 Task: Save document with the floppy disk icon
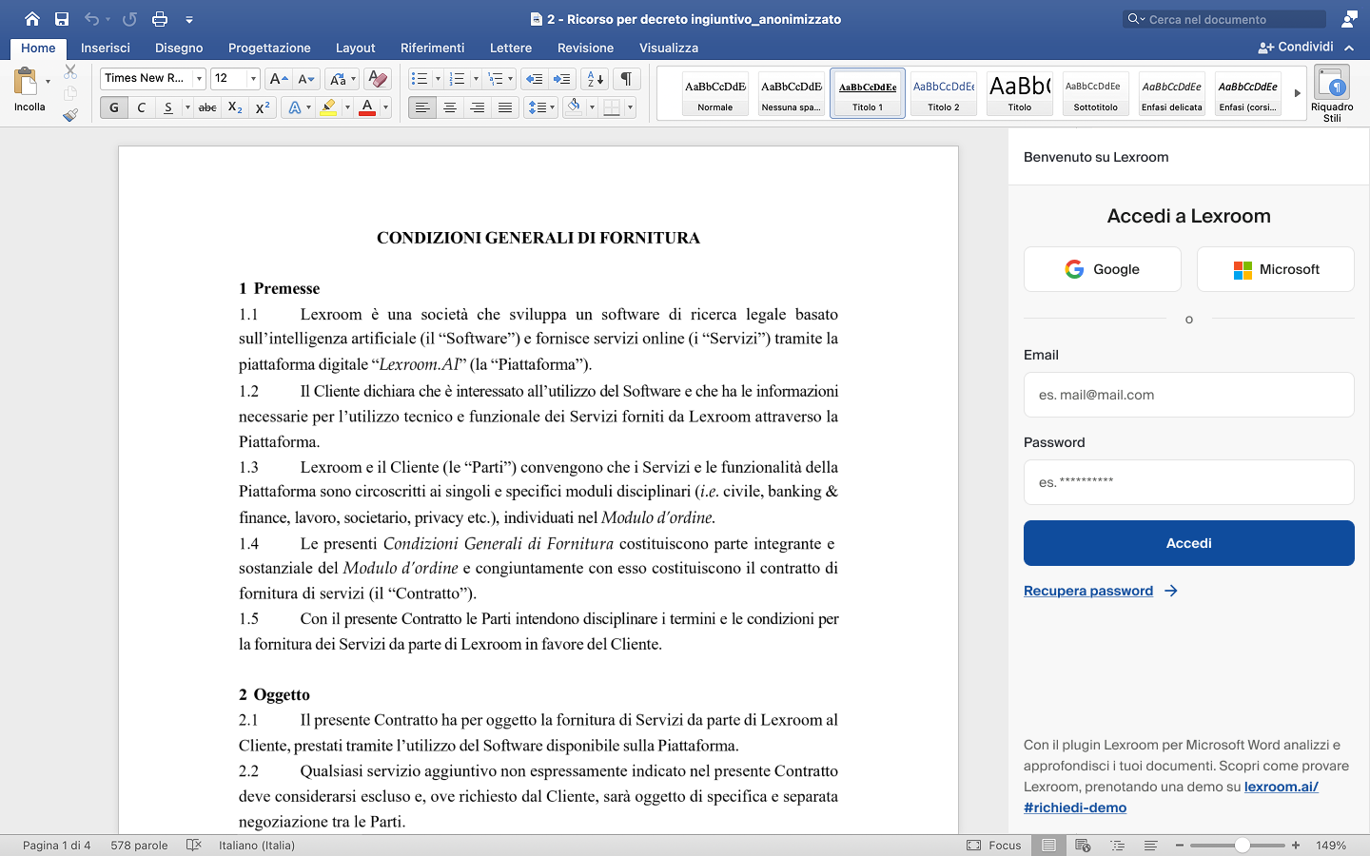[x=62, y=19]
